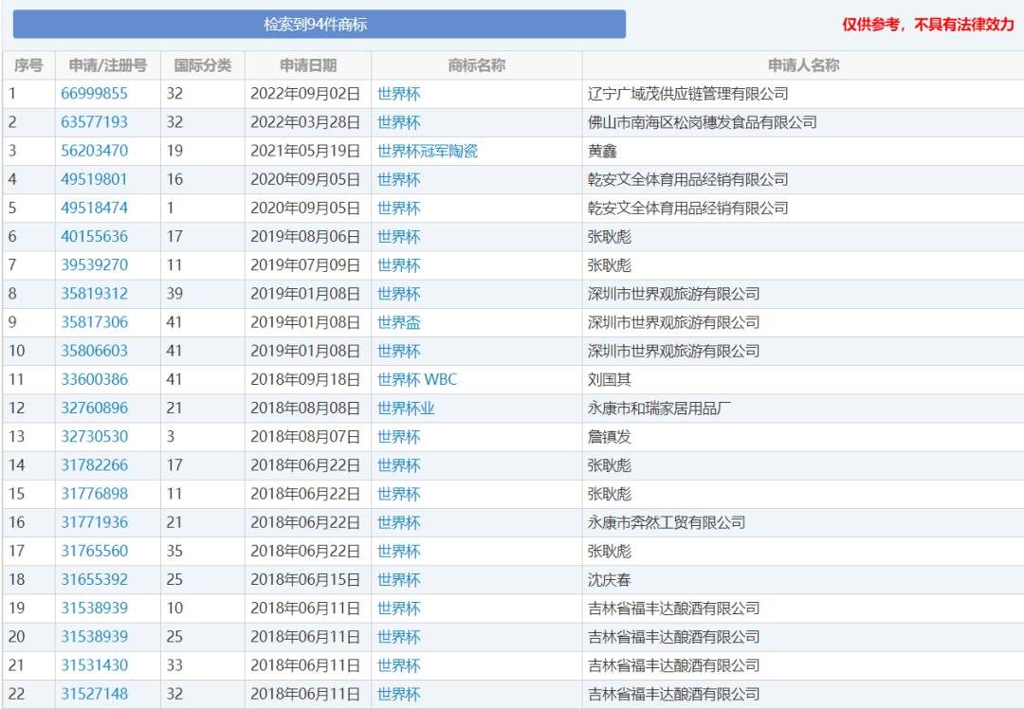View details for registration number 33600386
1024x709 pixels.
coord(94,379)
